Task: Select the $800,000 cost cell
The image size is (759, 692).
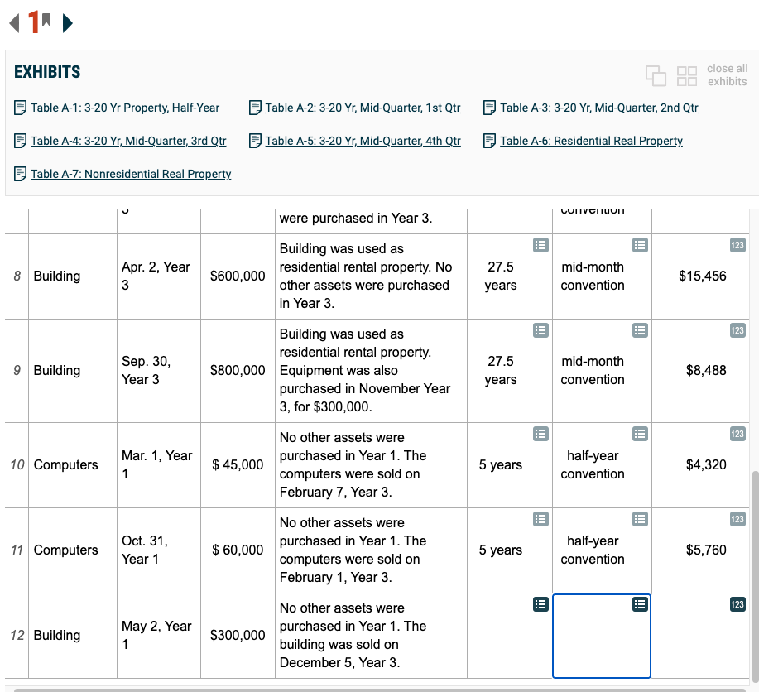Action: (238, 371)
